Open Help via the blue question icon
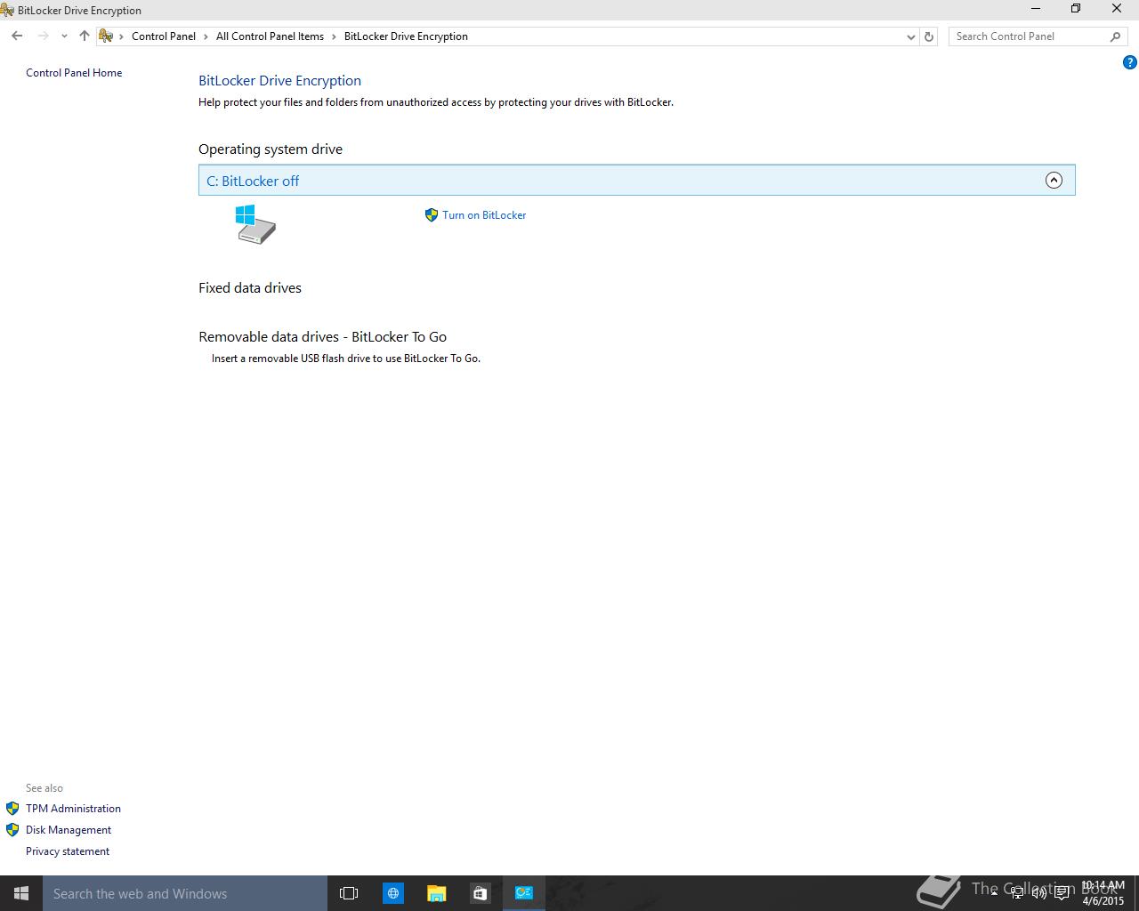This screenshot has height=911, width=1139. [x=1129, y=62]
